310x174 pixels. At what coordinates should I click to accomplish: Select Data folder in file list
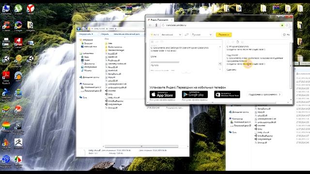(108, 43)
